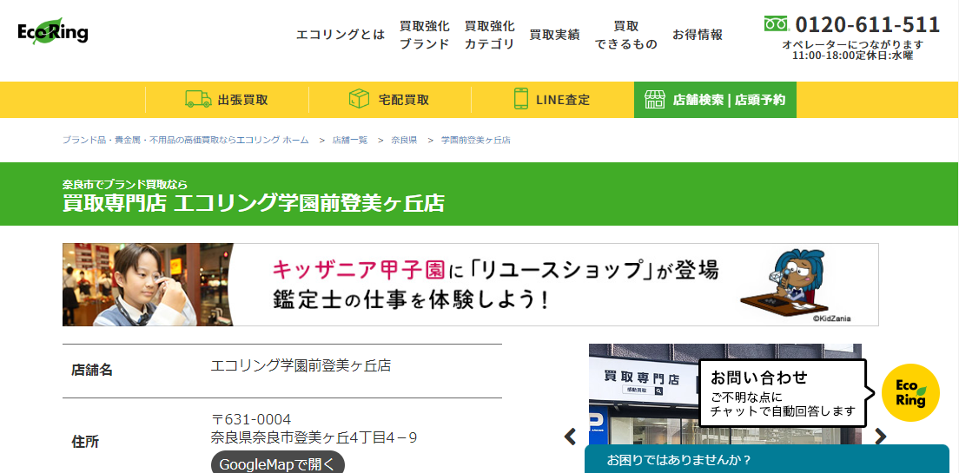
Task: Open the お得情報 menu item
Action: tap(698, 35)
